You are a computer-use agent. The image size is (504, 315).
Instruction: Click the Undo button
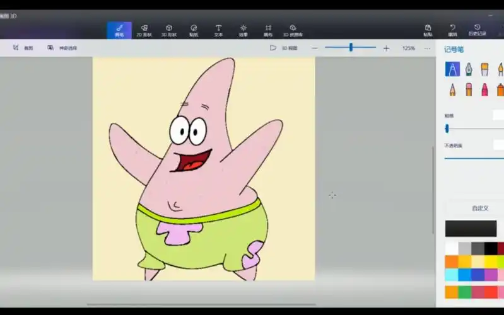coord(452,30)
